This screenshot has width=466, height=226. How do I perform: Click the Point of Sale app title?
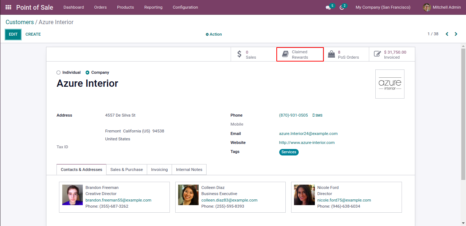tap(35, 7)
